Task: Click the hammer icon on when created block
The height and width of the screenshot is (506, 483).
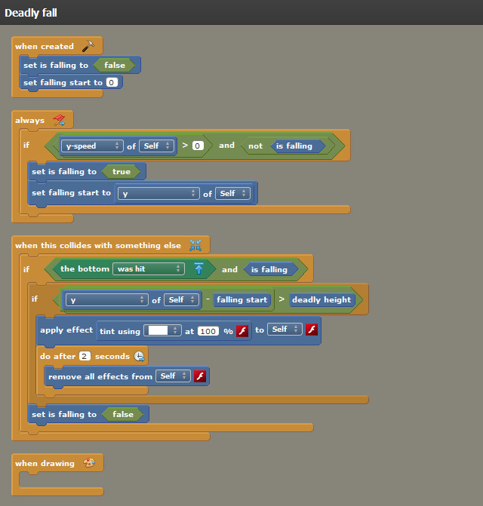Action: point(88,47)
